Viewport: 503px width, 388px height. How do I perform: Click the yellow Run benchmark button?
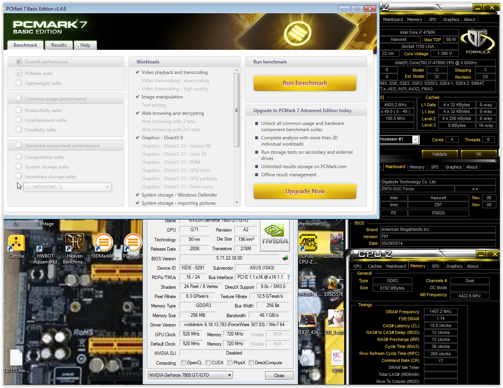click(x=305, y=83)
